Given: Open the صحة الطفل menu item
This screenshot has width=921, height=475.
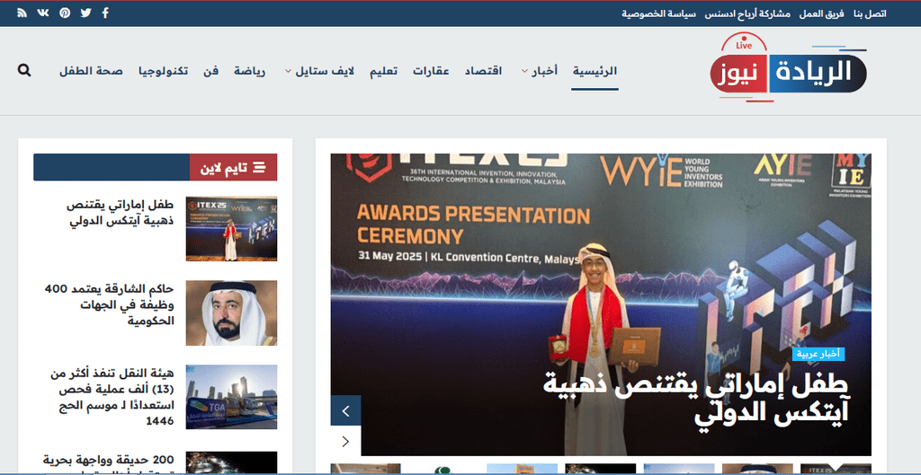Looking at the screenshot, I should point(91,72).
